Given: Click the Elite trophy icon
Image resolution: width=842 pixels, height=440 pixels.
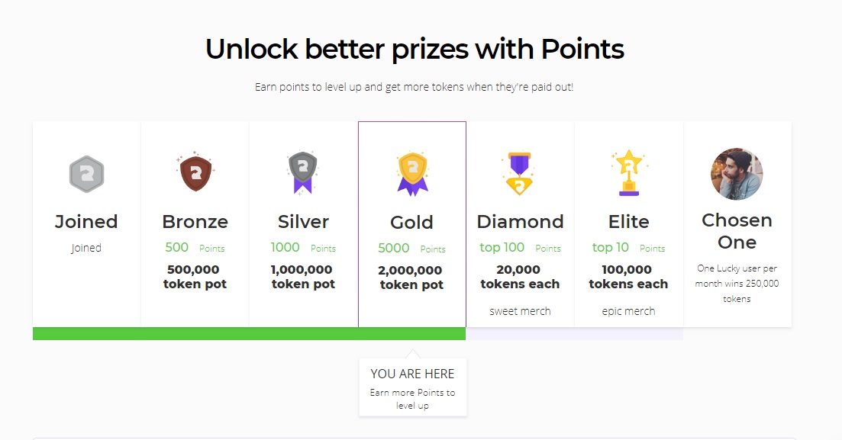Looking at the screenshot, I should (x=628, y=172).
